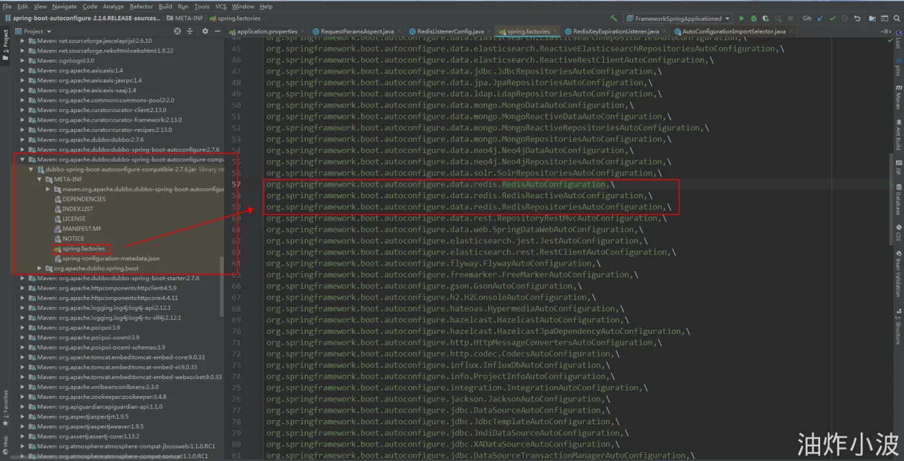Image resolution: width=904 pixels, height=461 pixels.
Task: Click Collapse All icon in Project panel
Action: point(190,31)
